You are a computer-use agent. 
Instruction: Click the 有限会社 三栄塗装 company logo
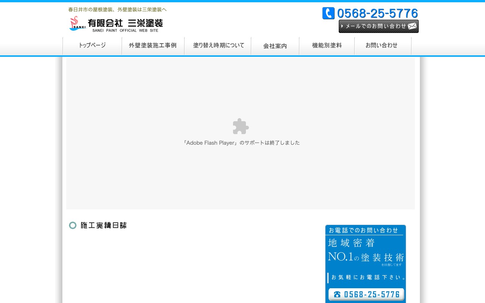click(x=116, y=24)
